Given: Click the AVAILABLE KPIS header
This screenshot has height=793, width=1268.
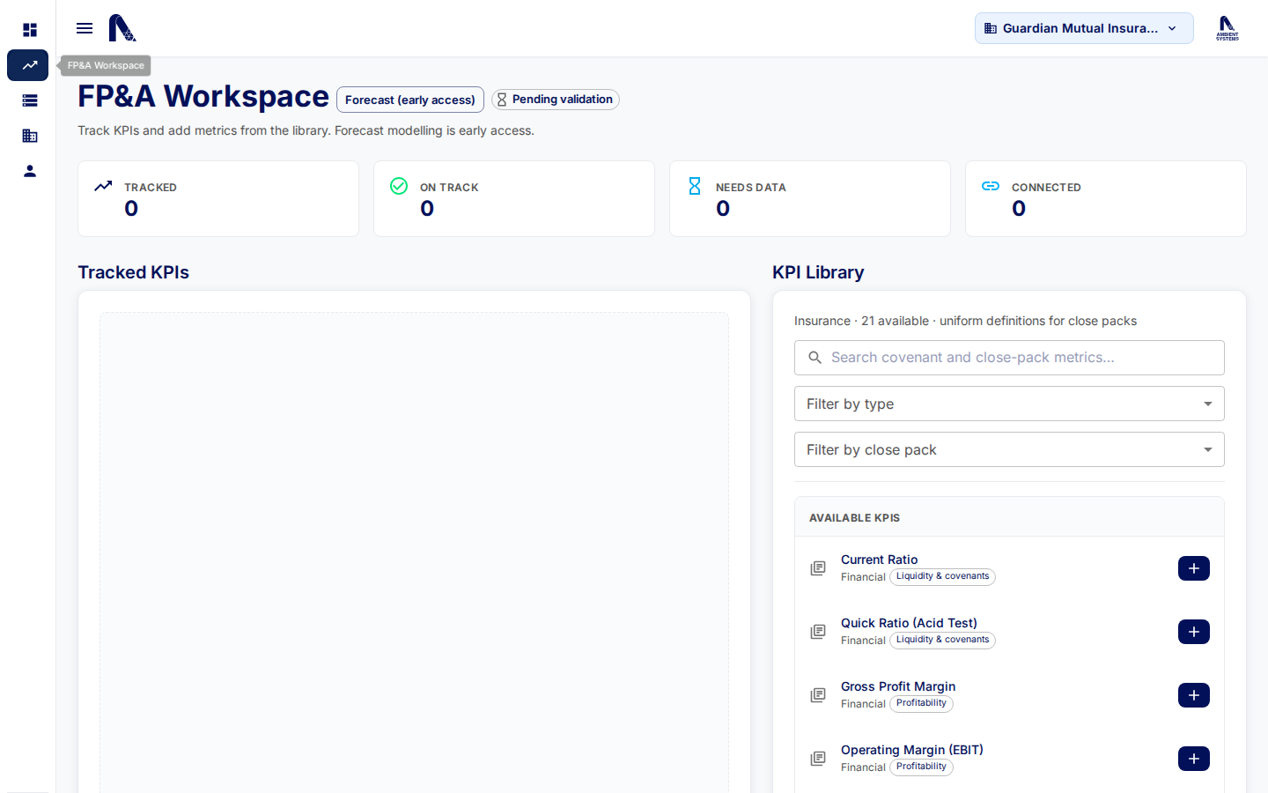Looking at the screenshot, I should tap(854, 518).
